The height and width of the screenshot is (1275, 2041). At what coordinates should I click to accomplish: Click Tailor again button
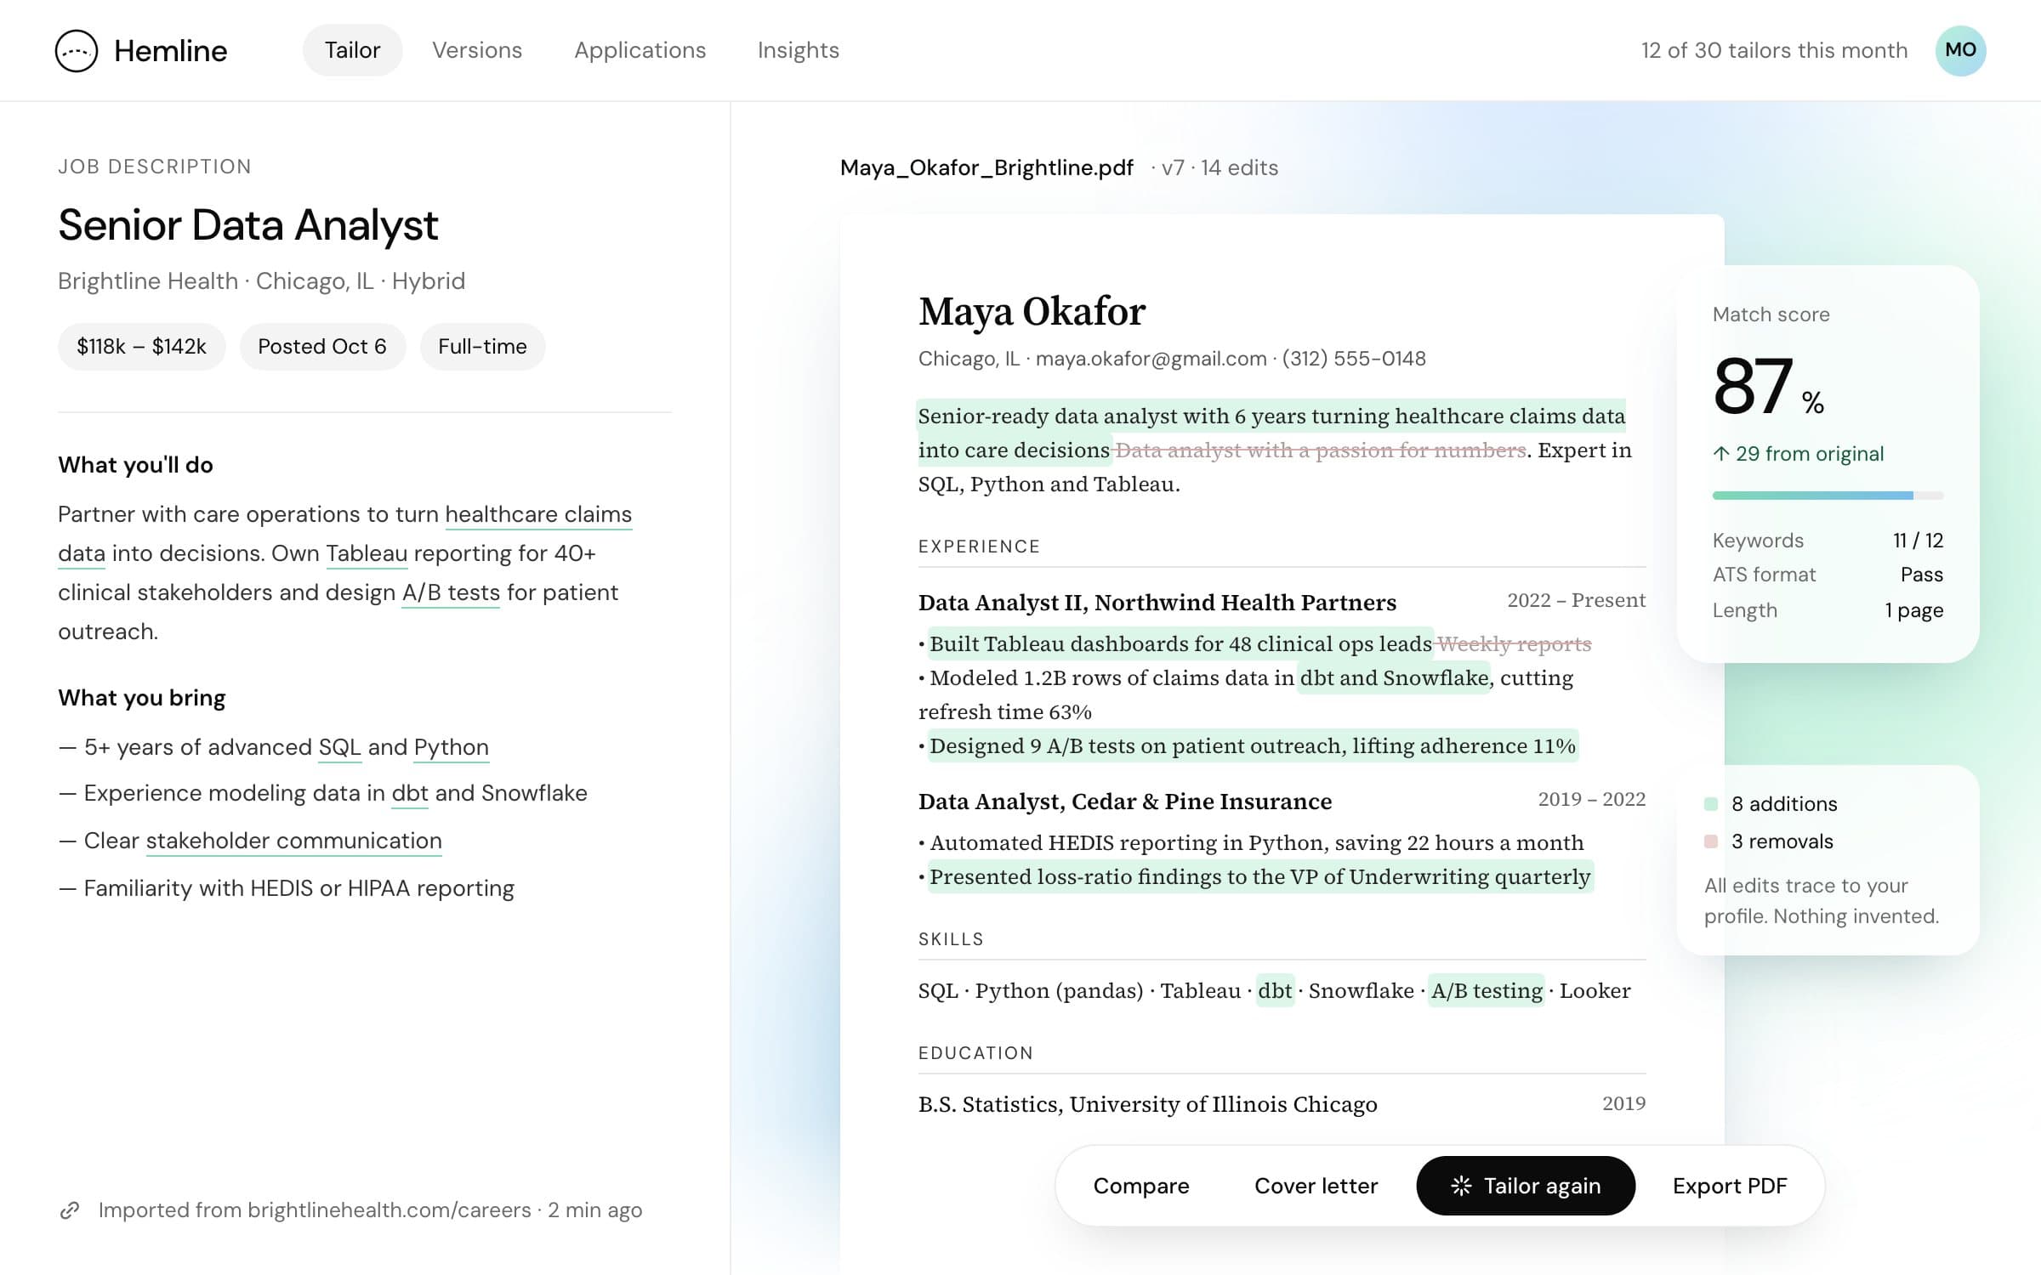coord(1526,1186)
